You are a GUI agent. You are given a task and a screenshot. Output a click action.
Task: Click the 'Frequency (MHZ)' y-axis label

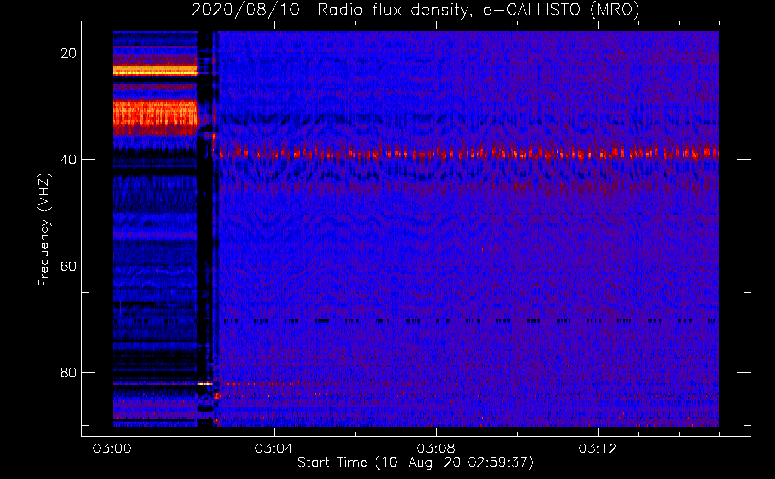click(x=44, y=230)
